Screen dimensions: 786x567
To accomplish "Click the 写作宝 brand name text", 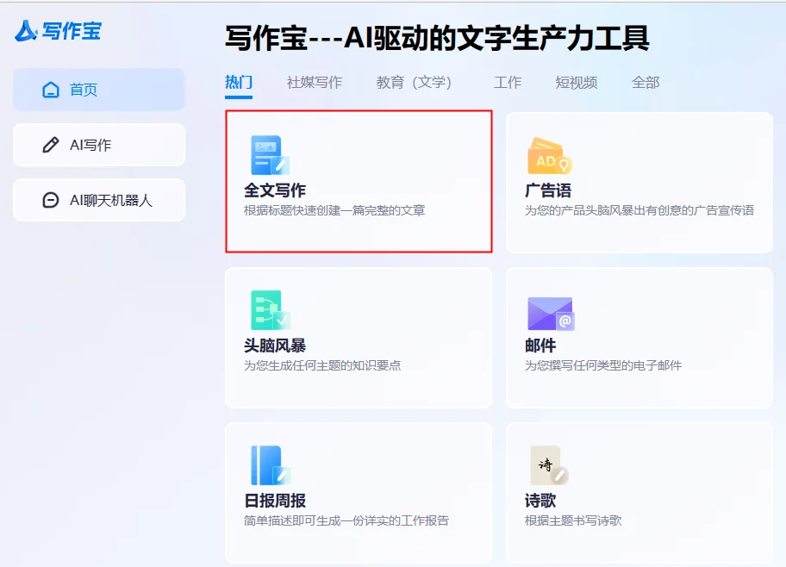I will pyautogui.click(x=72, y=31).
